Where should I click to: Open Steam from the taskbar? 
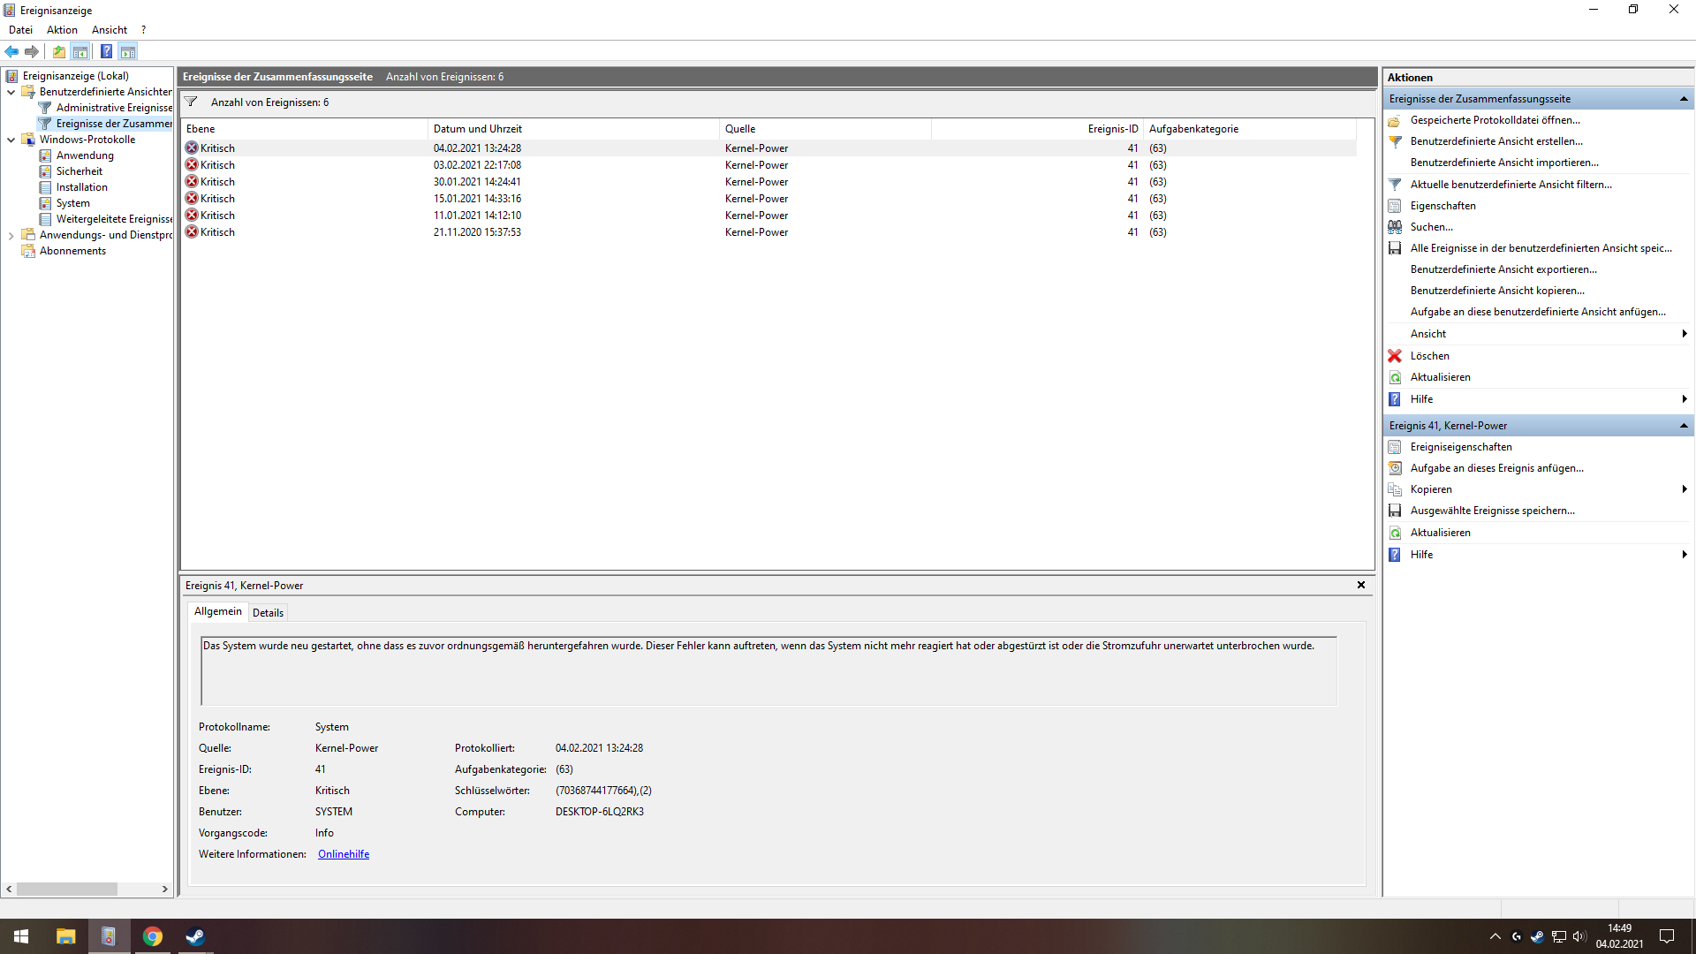[x=195, y=936]
